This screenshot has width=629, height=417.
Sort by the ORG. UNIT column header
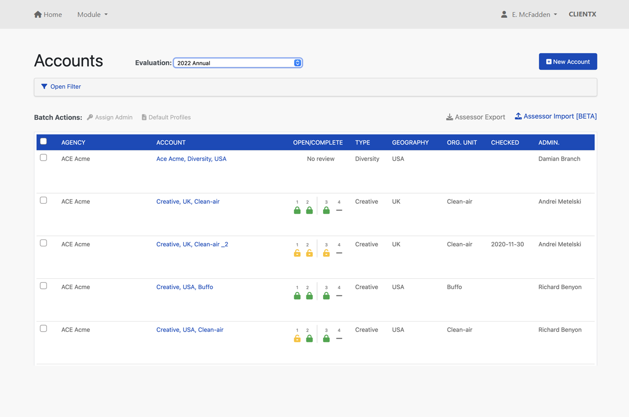[462, 142]
